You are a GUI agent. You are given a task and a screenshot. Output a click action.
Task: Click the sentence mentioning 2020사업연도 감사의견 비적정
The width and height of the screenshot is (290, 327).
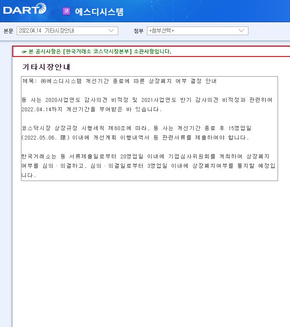147,100
